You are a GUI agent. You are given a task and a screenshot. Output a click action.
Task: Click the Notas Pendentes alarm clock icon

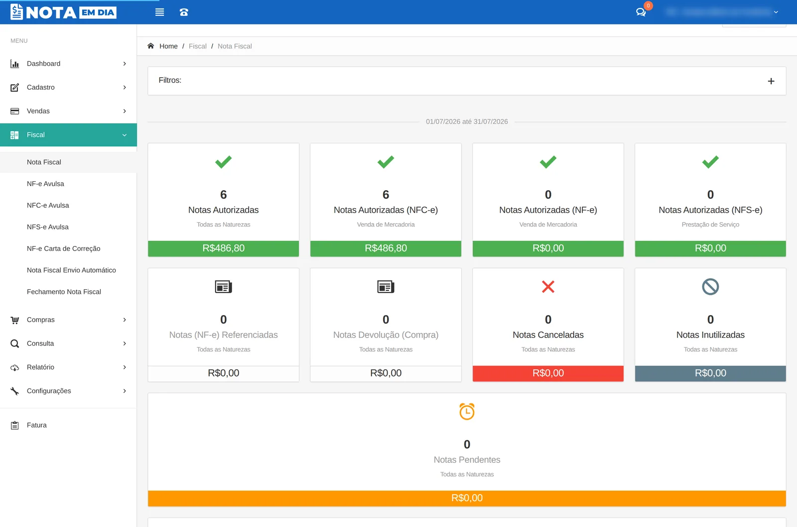467,411
